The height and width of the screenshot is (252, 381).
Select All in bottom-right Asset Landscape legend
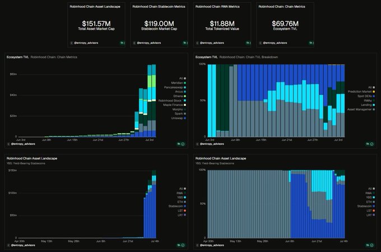(x=371, y=189)
